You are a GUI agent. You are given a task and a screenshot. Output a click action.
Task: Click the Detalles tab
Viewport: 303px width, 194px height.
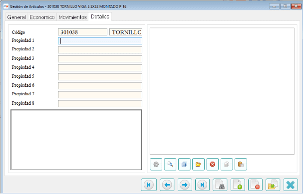100,16
